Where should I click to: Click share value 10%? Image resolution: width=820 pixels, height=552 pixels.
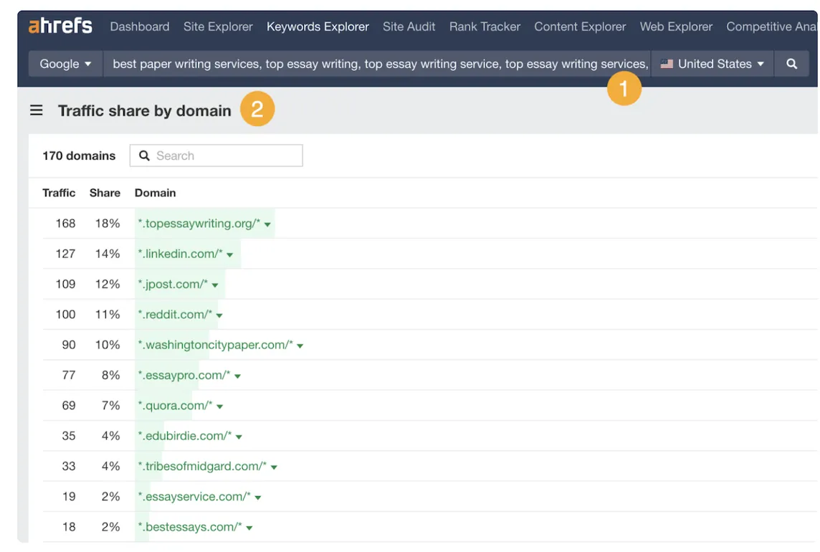point(108,345)
